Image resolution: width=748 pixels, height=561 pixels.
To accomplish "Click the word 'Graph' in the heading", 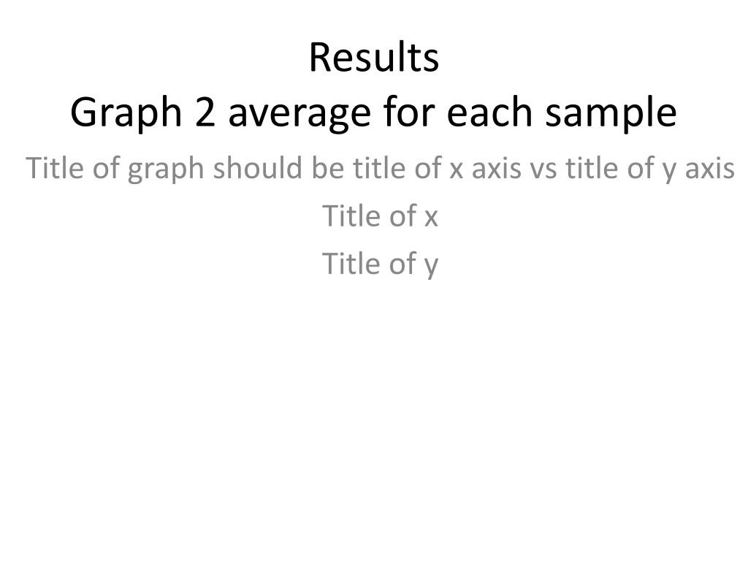I will (x=126, y=113).
